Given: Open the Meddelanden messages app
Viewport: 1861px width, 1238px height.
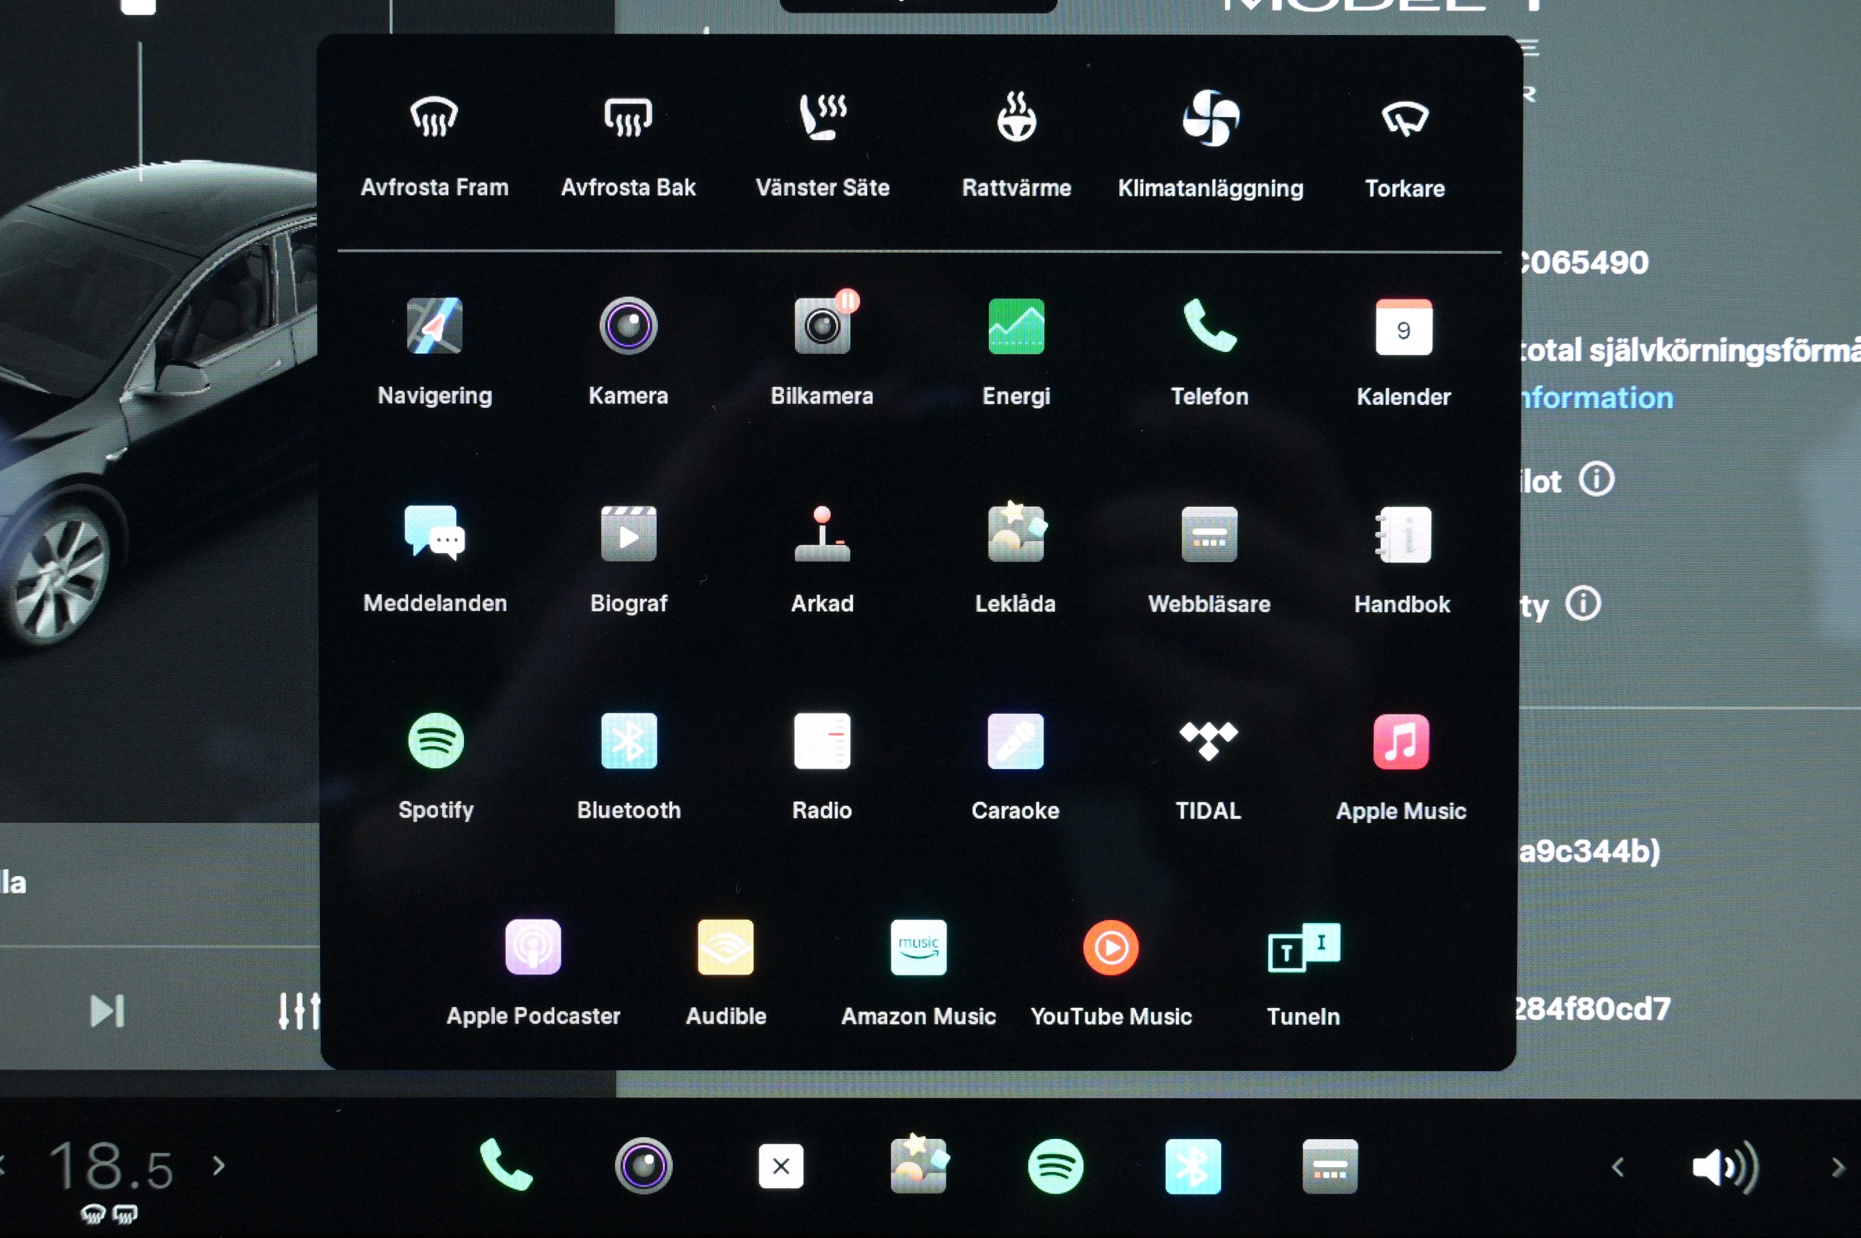Looking at the screenshot, I should [435, 559].
